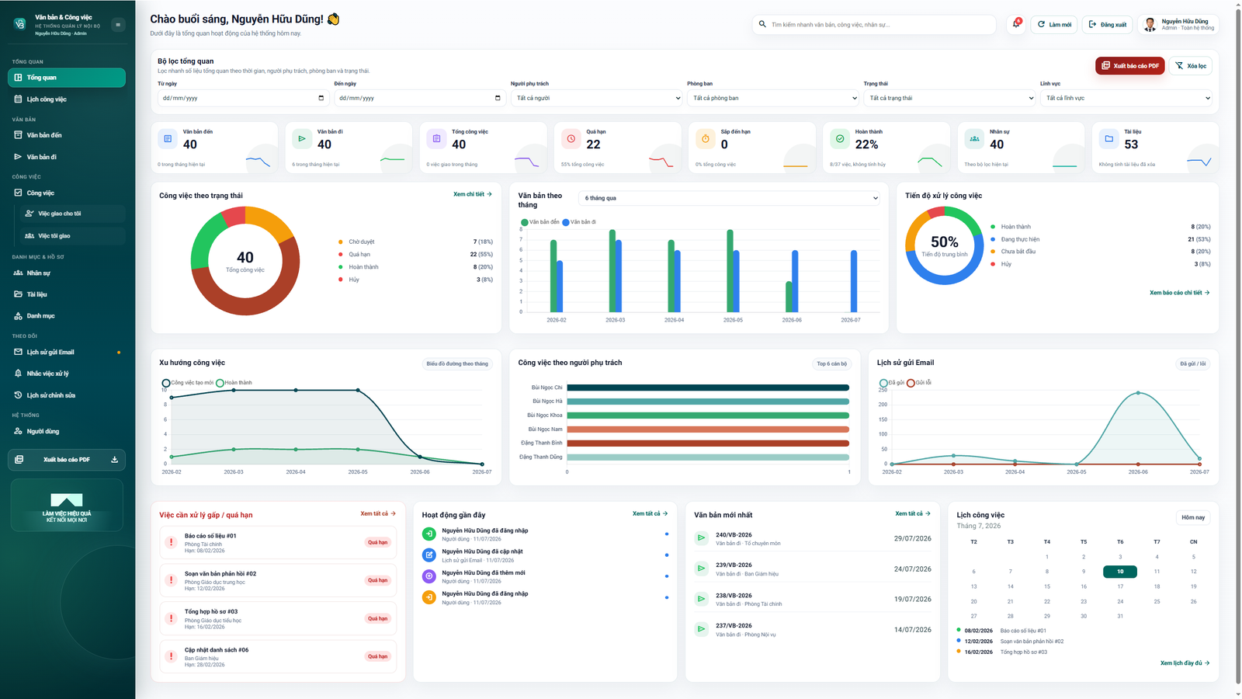Select day 10 in the calendar

point(1120,572)
